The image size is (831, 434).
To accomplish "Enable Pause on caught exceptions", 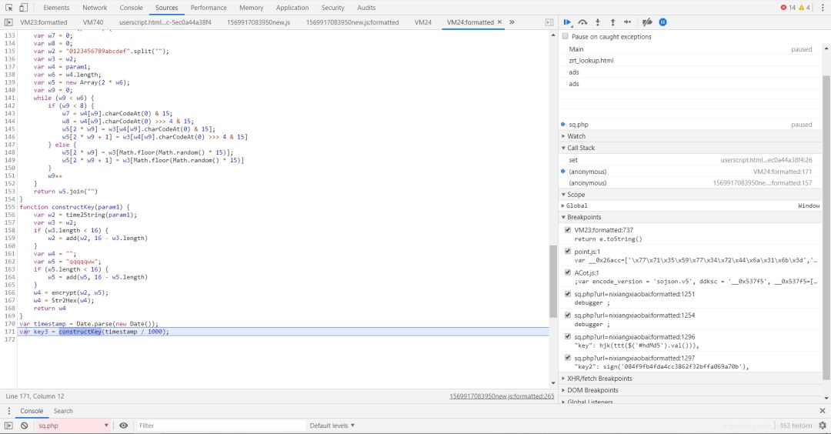I will (566, 36).
